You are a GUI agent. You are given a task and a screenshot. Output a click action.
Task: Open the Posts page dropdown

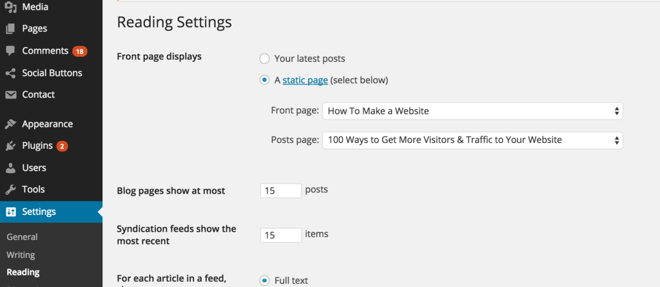[x=472, y=140]
